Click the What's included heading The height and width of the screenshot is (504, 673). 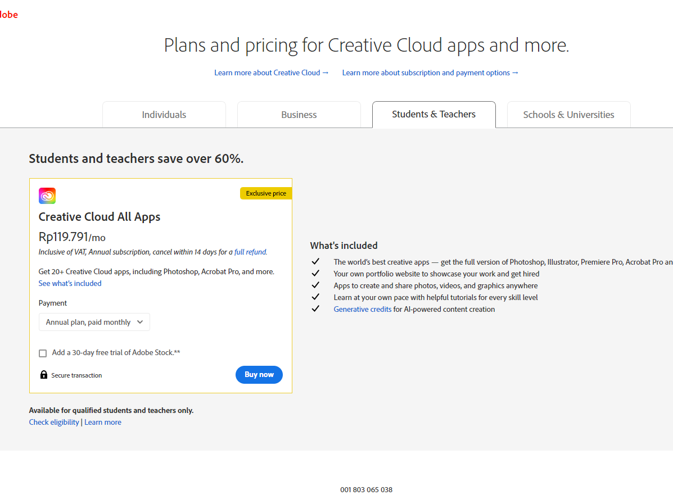[x=344, y=246]
